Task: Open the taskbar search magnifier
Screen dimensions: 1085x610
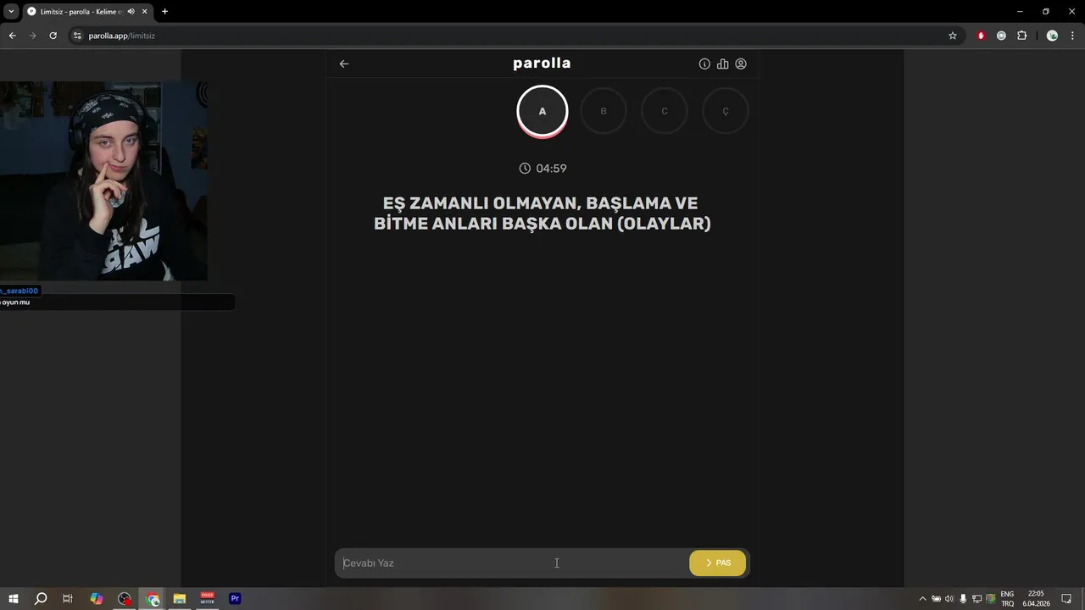Action: (x=40, y=599)
